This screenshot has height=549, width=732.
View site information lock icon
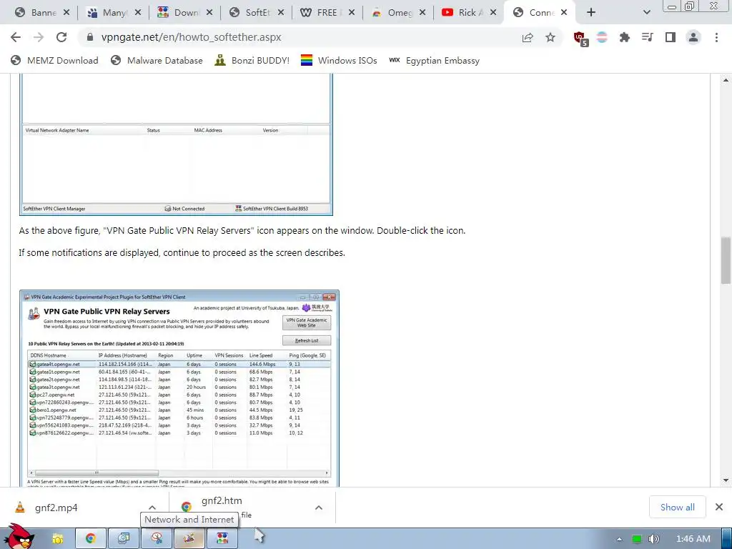point(91,37)
